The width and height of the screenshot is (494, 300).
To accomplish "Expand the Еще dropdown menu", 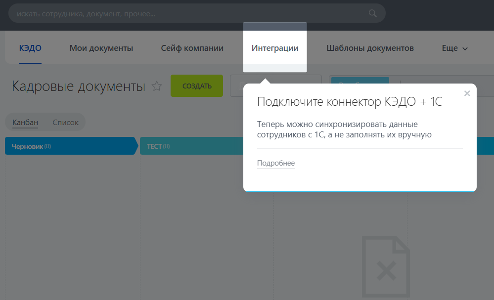I will (x=454, y=48).
